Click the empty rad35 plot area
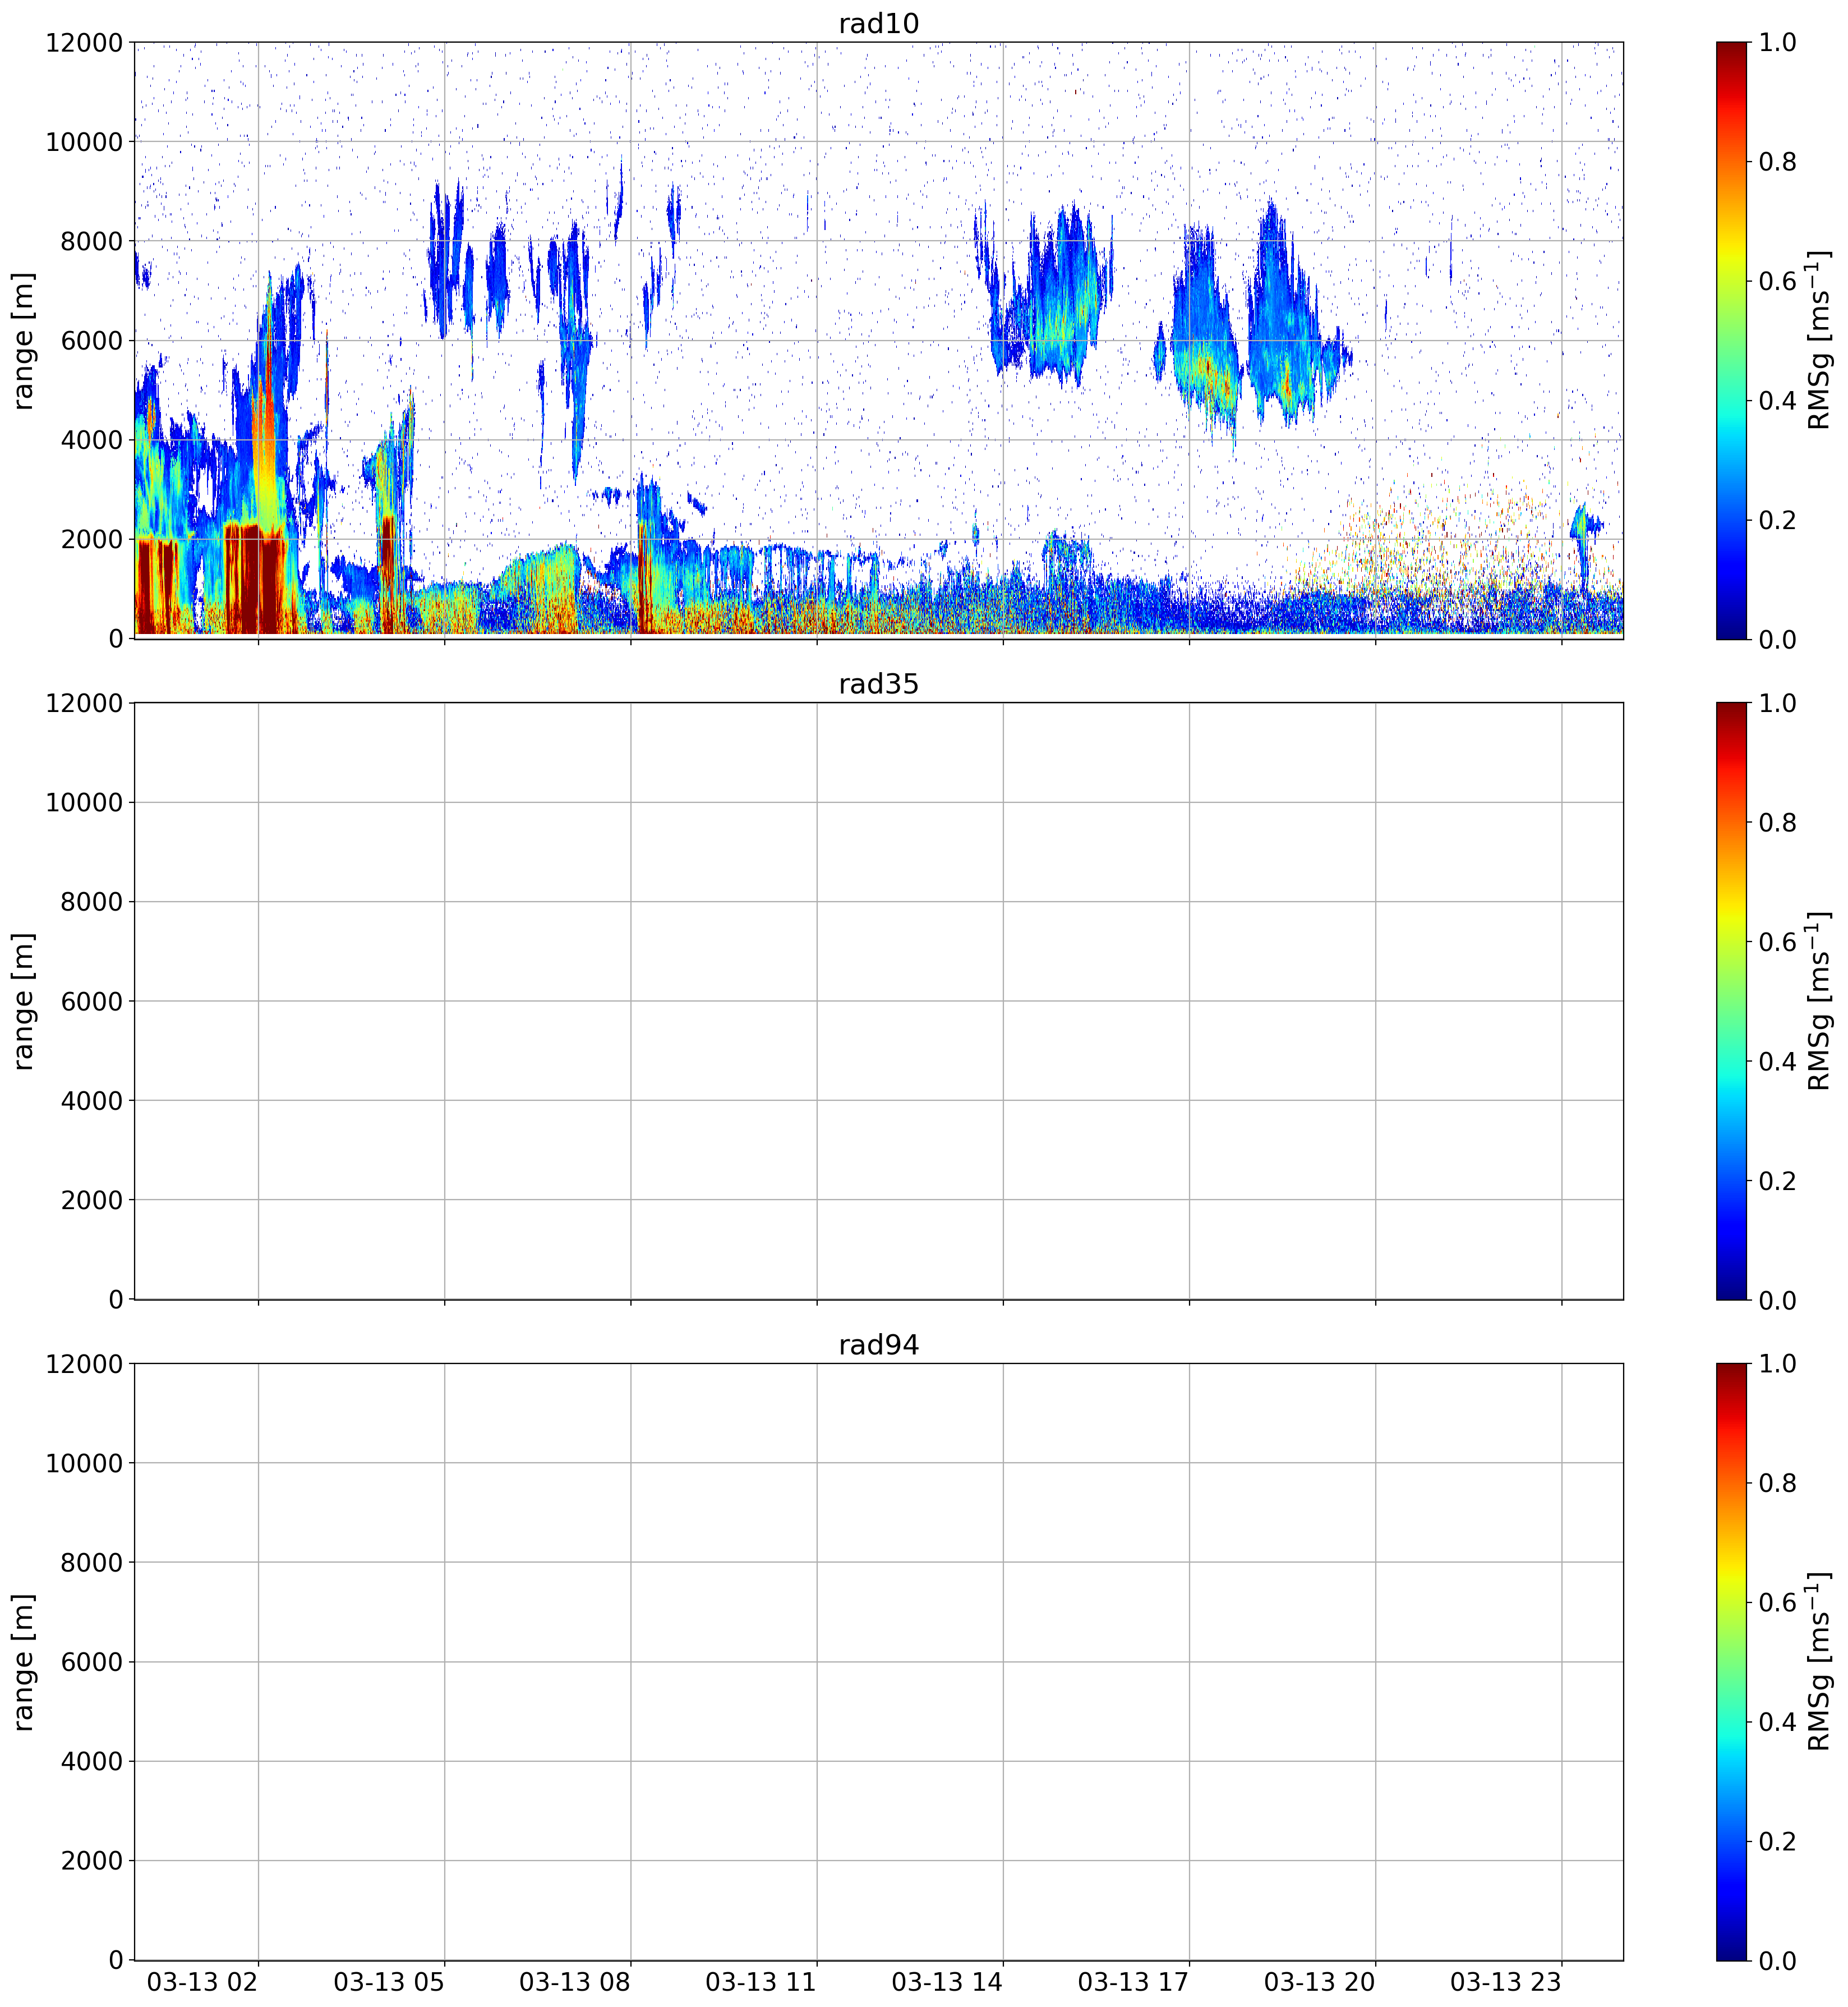 pyautogui.click(x=878, y=1000)
